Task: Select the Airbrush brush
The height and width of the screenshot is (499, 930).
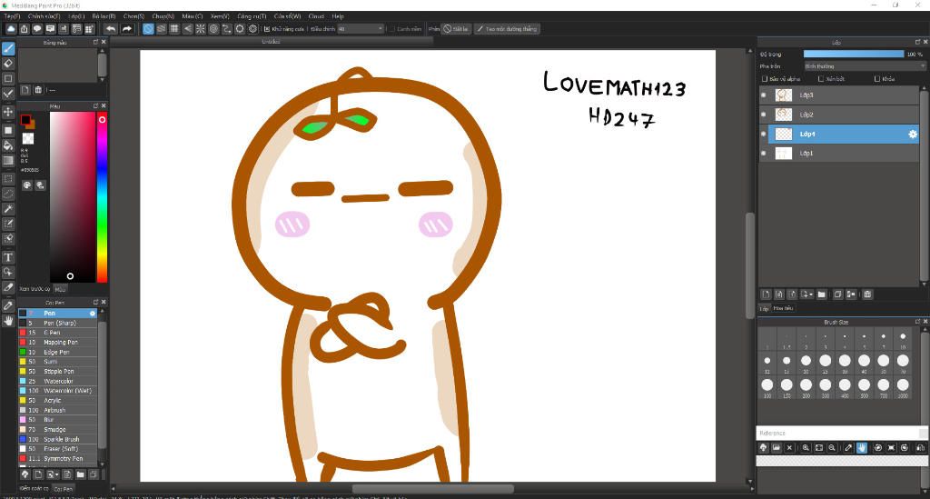Action: [57, 410]
